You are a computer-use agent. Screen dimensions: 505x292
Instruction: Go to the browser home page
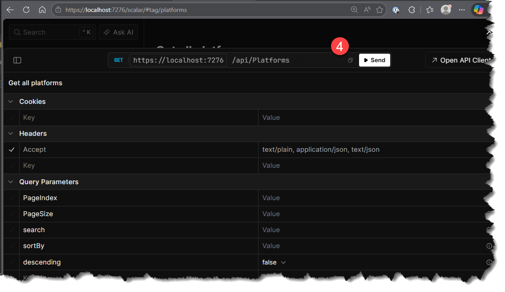point(42,10)
